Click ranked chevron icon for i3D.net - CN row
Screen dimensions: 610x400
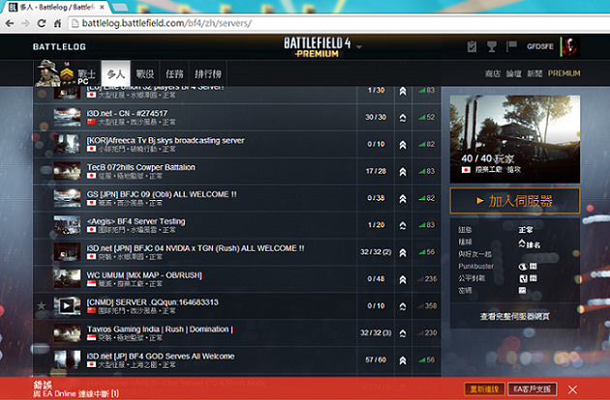(403, 118)
